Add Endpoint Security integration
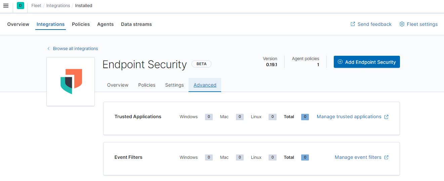Screen dimensions: 444x181 (367, 62)
